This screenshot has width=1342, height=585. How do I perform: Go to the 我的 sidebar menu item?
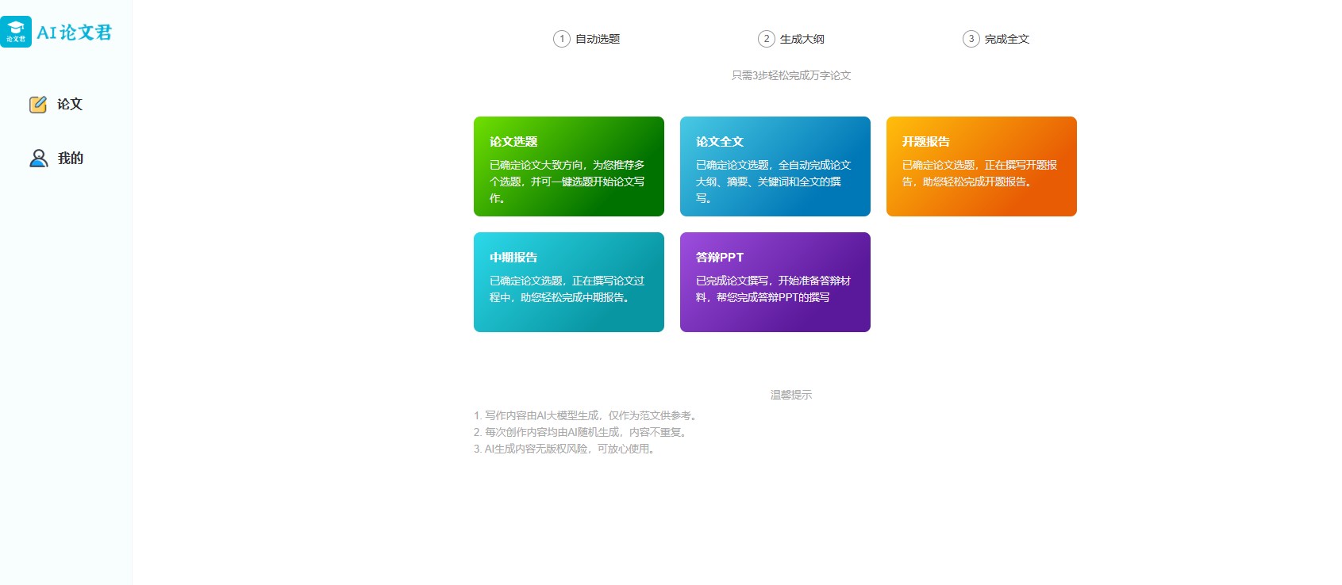click(70, 159)
